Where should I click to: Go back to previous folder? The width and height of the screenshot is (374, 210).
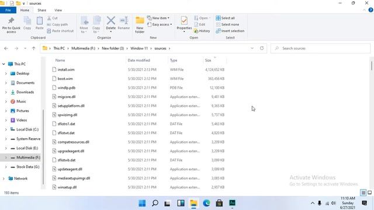[x=6, y=48]
